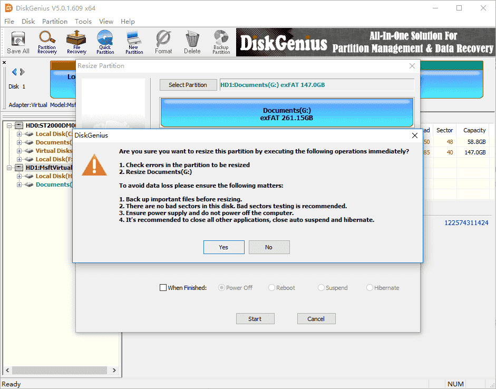The height and width of the screenshot is (389, 496).
Task: Click the Sector column header
Action: (444, 130)
